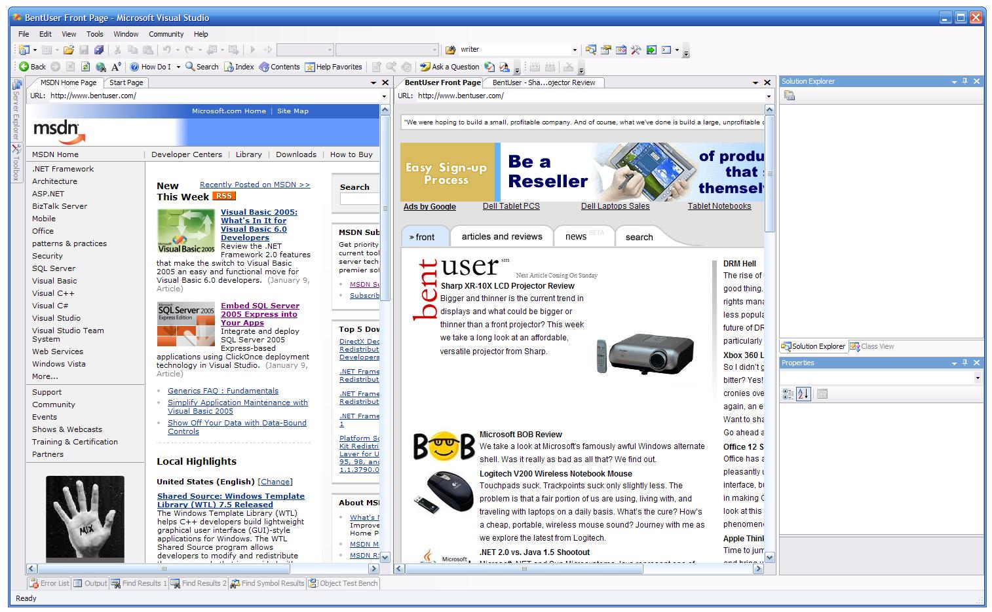Click the orange RSS badge
Screen dimensions: 992x612
coord(224,196)
